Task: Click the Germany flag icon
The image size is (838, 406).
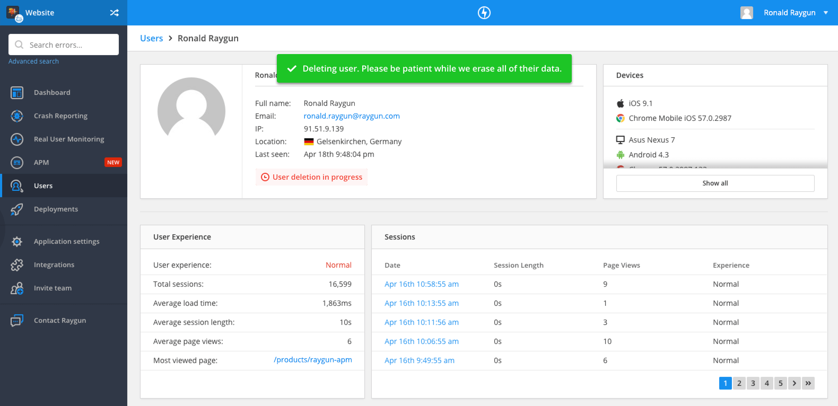Action: tap(309, 142)
